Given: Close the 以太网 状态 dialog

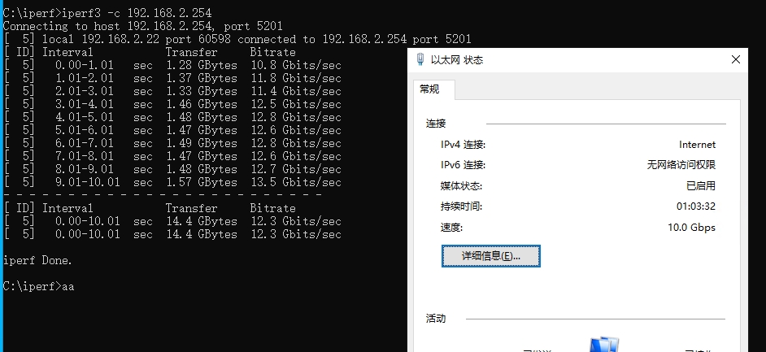Looking at the screenshot, I should click(x=735, y=59).
